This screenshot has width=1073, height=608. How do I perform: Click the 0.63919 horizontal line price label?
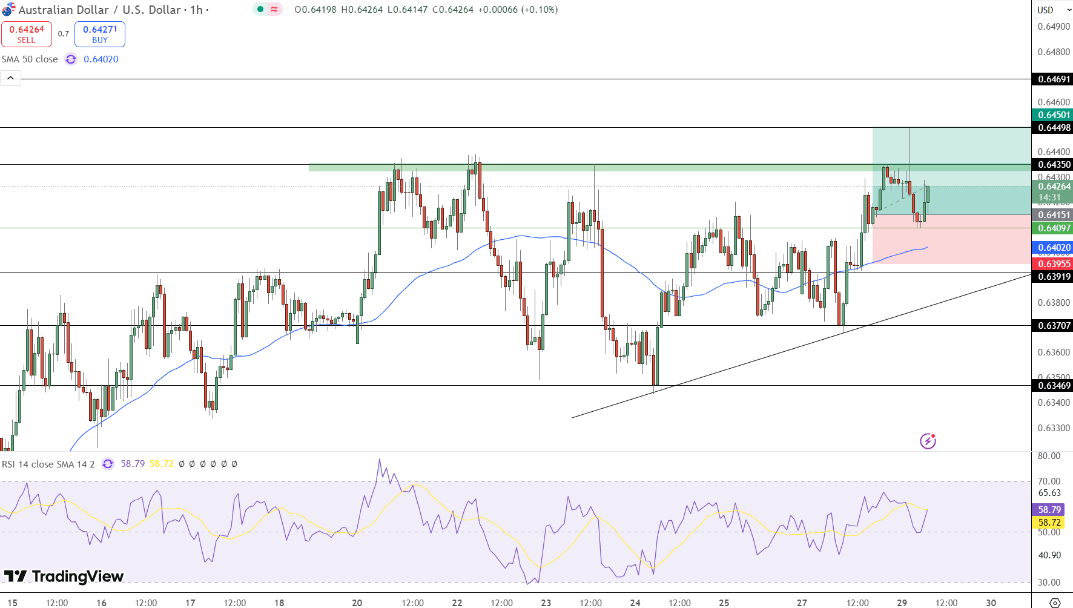pos(1054,277)
